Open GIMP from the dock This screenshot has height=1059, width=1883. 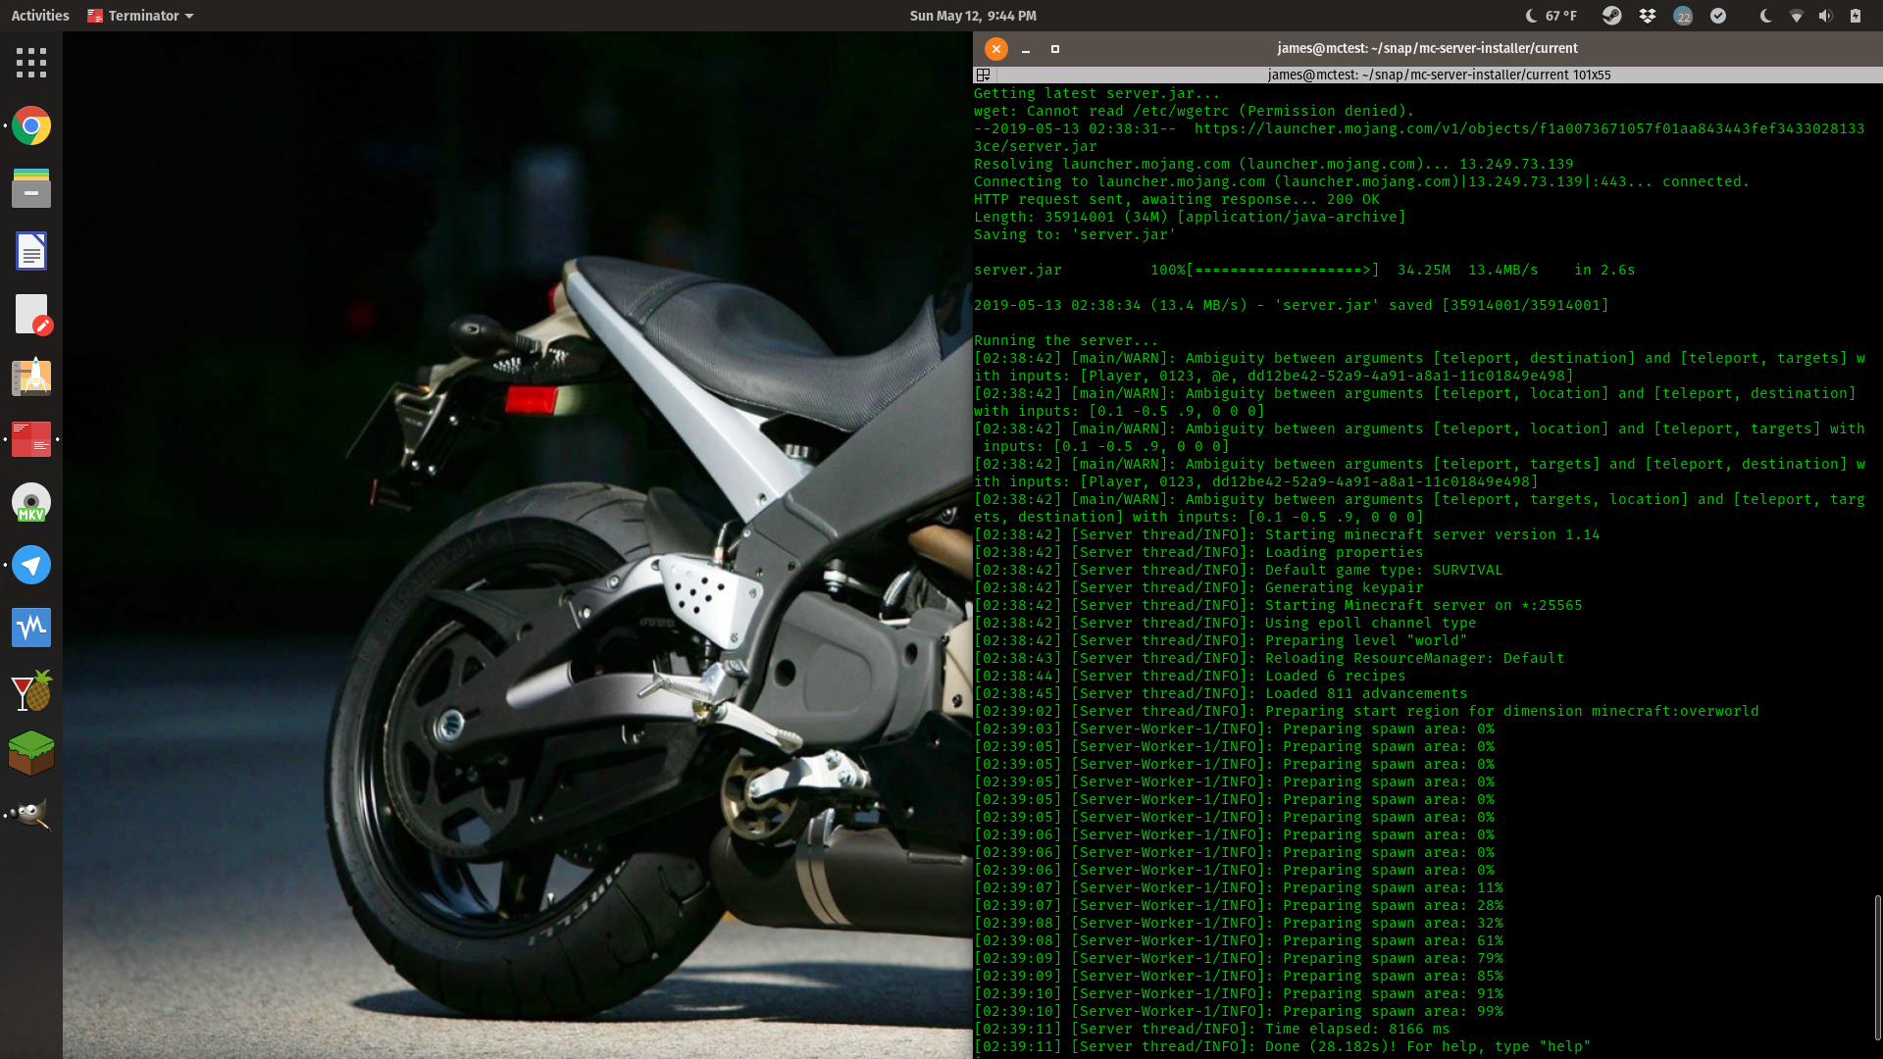click(x=31, y=814)
